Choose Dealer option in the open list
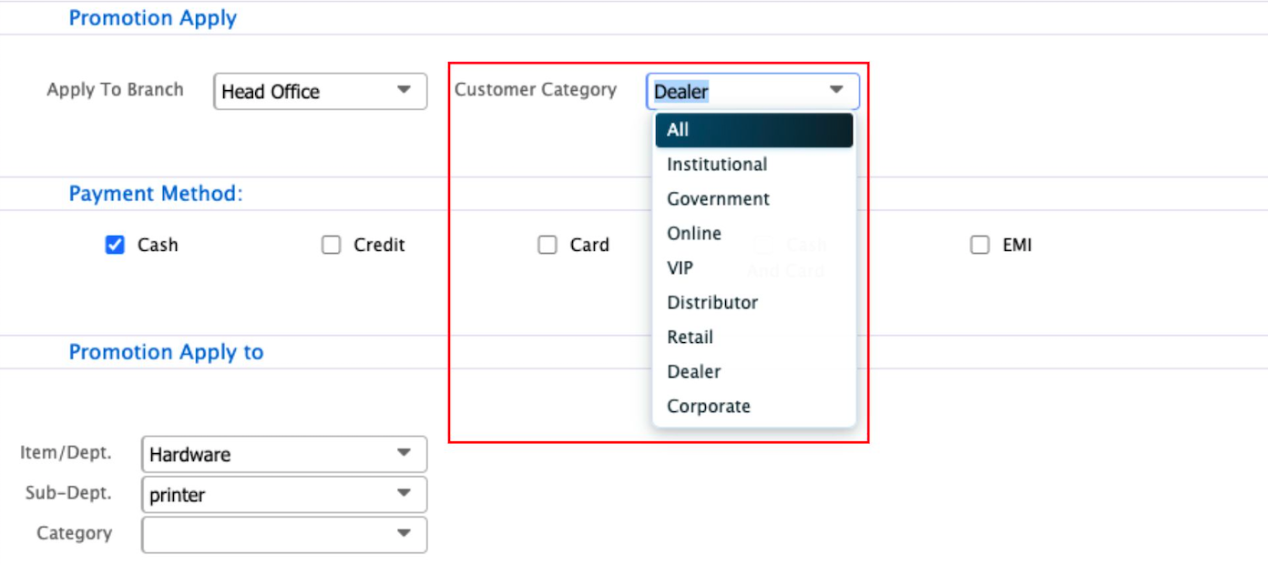The height and width of the screenshot is (565, 1268). tap(693, 372)
